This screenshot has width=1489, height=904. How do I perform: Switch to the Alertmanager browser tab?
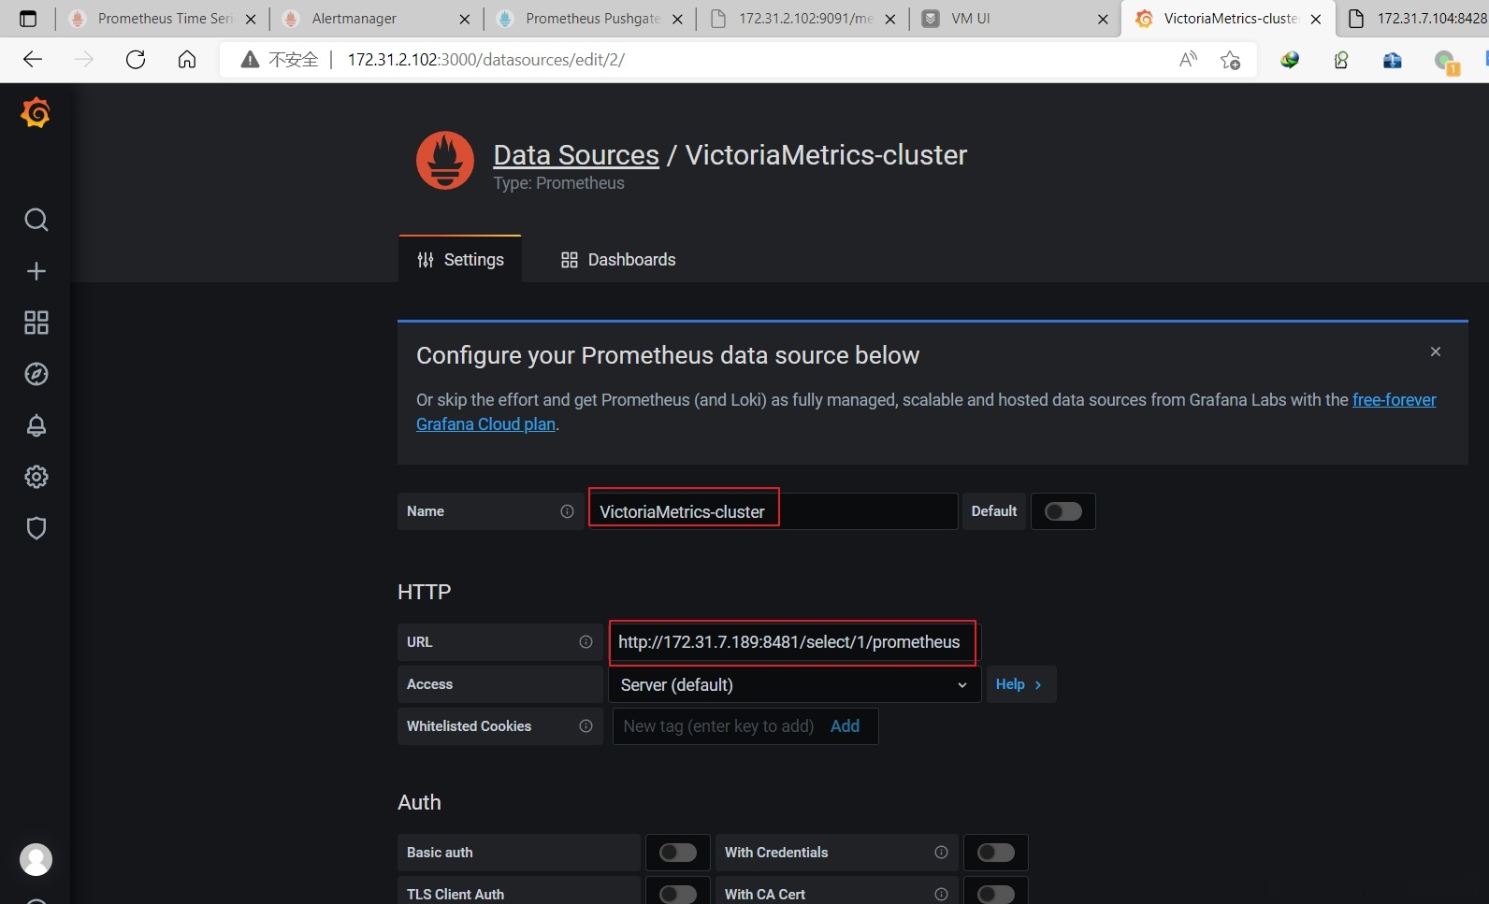pos(377,19)
